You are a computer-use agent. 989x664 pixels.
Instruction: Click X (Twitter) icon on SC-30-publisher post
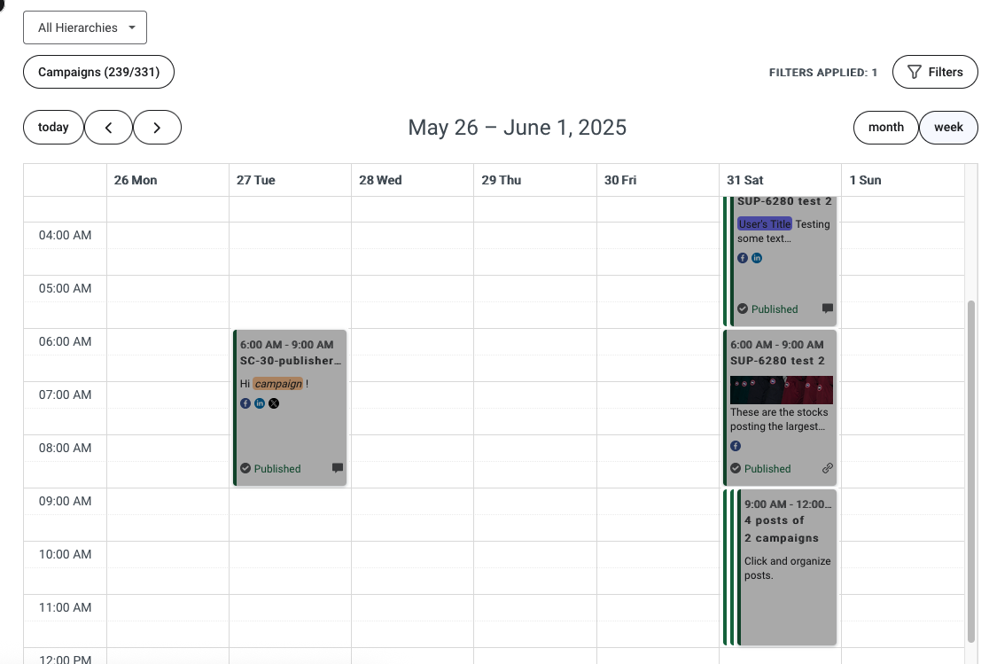tap(274, 403)
